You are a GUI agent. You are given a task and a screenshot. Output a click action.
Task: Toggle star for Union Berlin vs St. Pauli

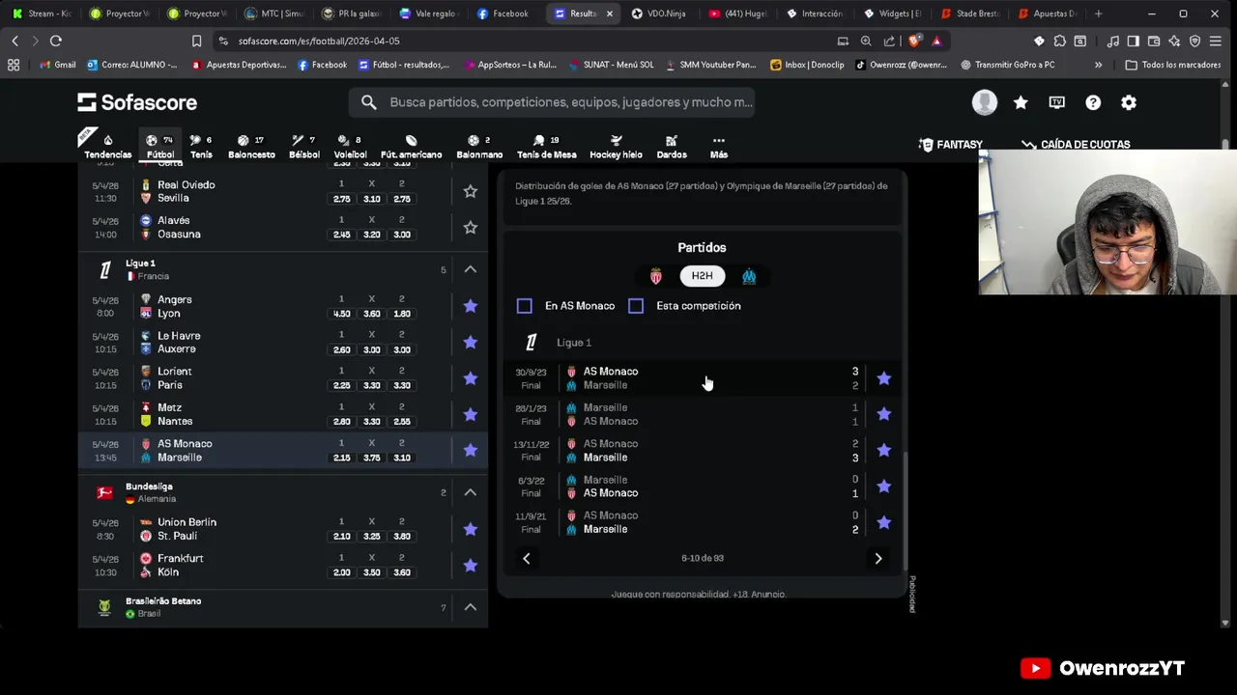pos(470,529)
